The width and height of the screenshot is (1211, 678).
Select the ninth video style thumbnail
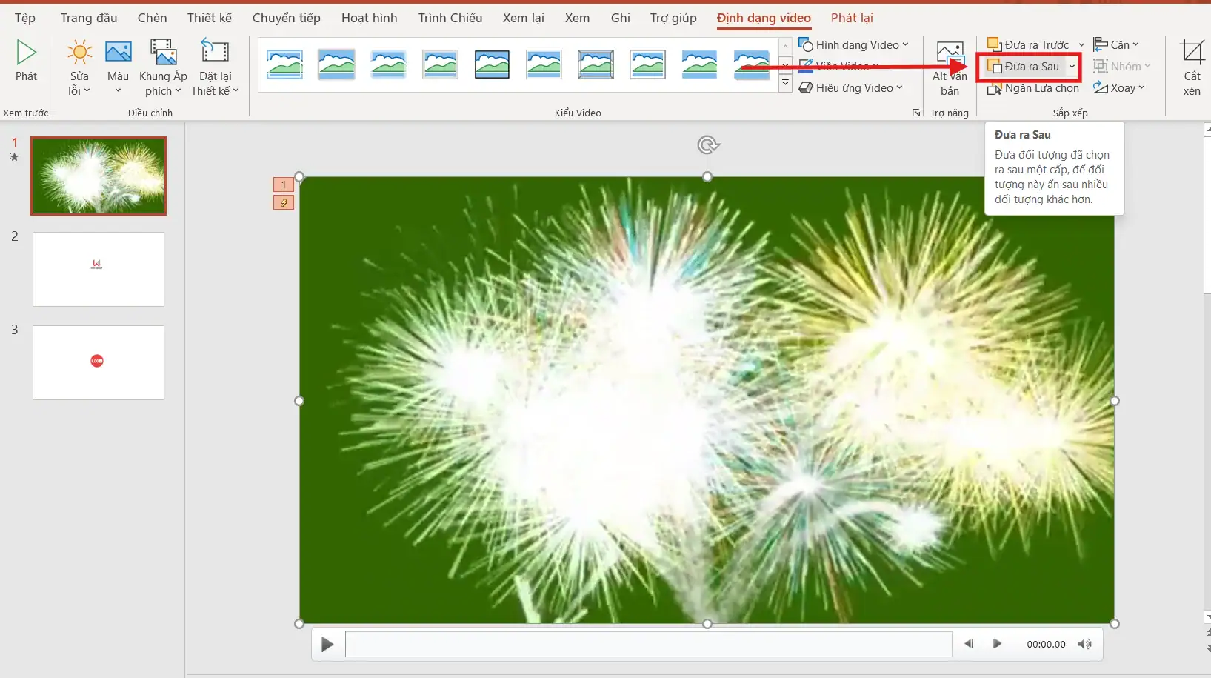[699, 64]
